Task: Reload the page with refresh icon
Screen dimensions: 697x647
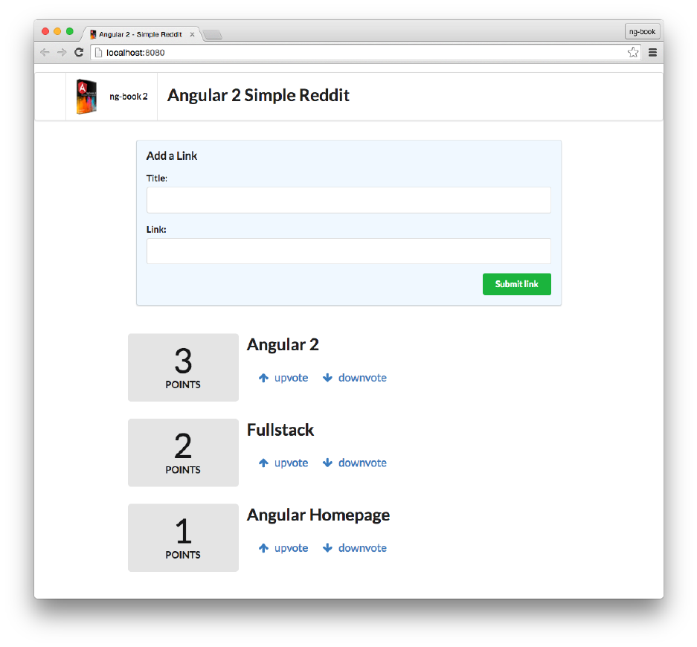Action: coord(79,53)
